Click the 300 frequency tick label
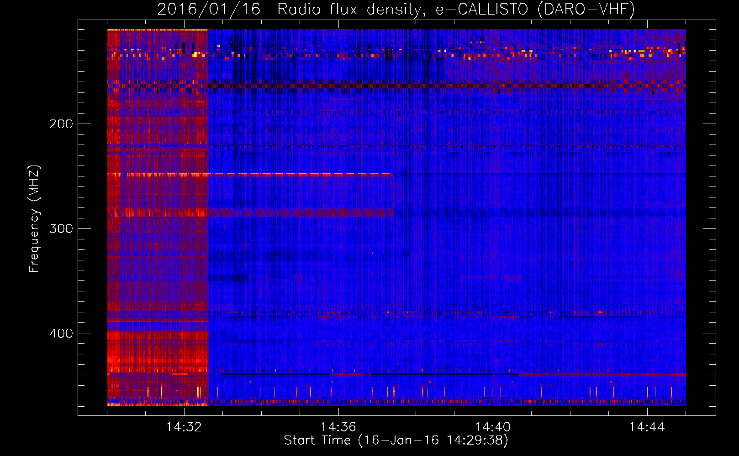 coord(61,228)
